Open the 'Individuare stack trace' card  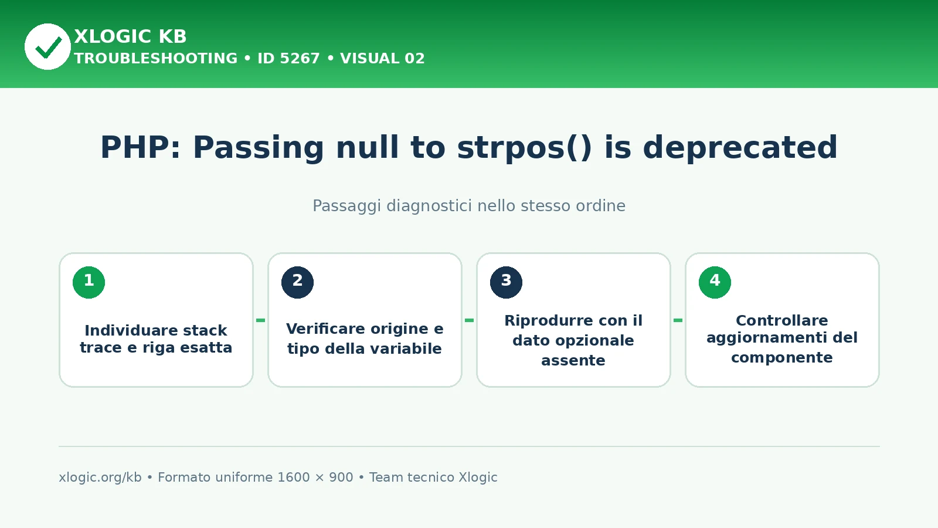[x=157, y=320]
